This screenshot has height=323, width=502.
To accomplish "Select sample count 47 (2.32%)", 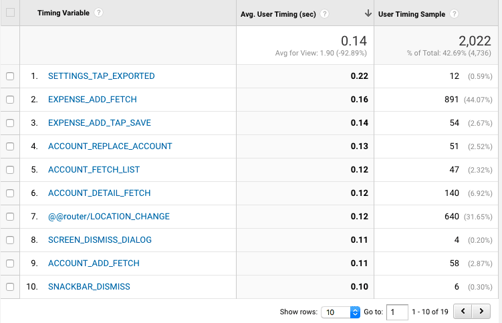I will click(x=471, y=169).
